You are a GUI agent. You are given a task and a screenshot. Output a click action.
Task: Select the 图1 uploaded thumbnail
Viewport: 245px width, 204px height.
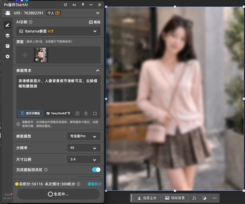pos(41,55)
